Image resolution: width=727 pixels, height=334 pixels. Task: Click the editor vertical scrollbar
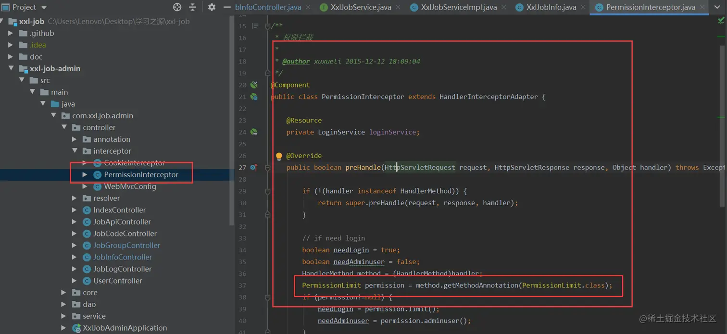[722, 126]
